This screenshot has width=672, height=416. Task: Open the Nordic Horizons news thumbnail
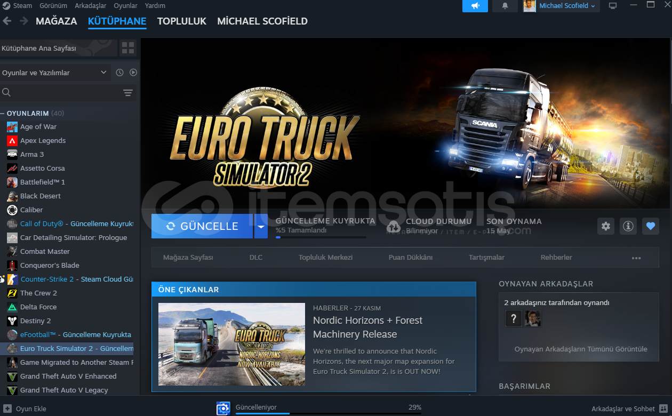231,345
